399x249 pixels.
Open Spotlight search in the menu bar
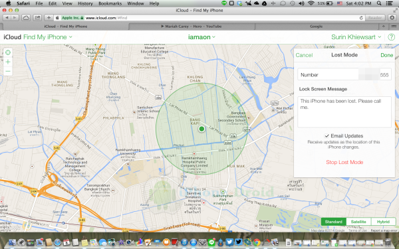tap(379, 3)
